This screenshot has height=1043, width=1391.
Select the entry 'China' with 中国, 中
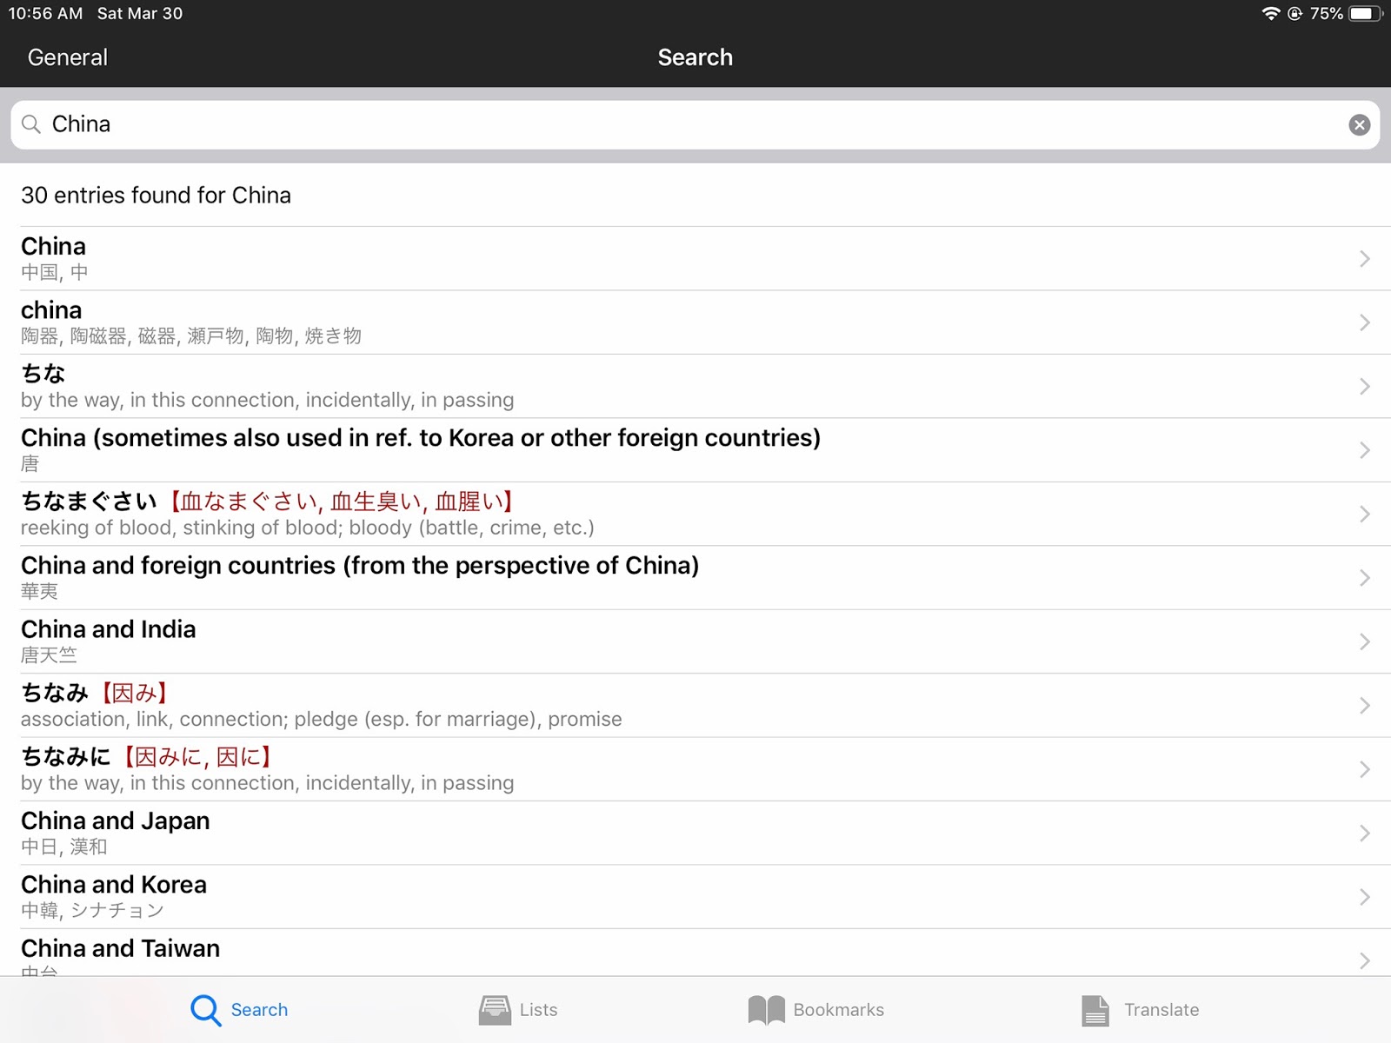click(x=695, y=259)
